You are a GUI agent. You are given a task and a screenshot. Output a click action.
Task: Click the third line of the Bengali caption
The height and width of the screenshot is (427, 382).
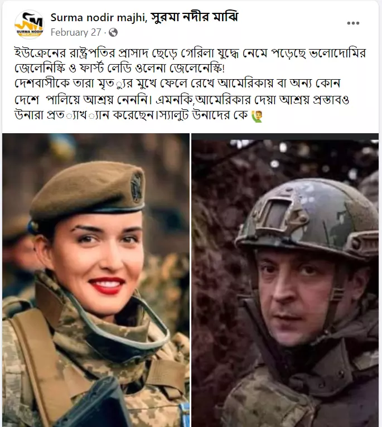tap(177, 84)
